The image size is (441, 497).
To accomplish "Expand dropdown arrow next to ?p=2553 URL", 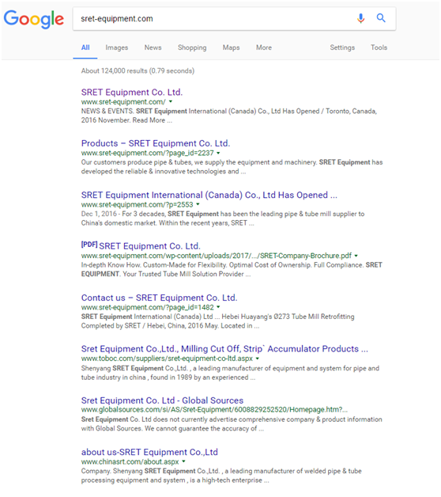I will (x=198, y=204).
